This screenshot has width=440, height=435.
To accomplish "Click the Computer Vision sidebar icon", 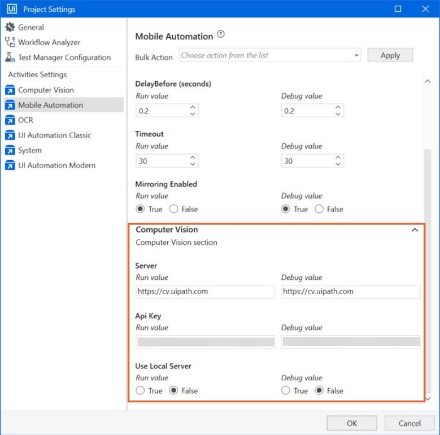I will click(x=10, y=90).
